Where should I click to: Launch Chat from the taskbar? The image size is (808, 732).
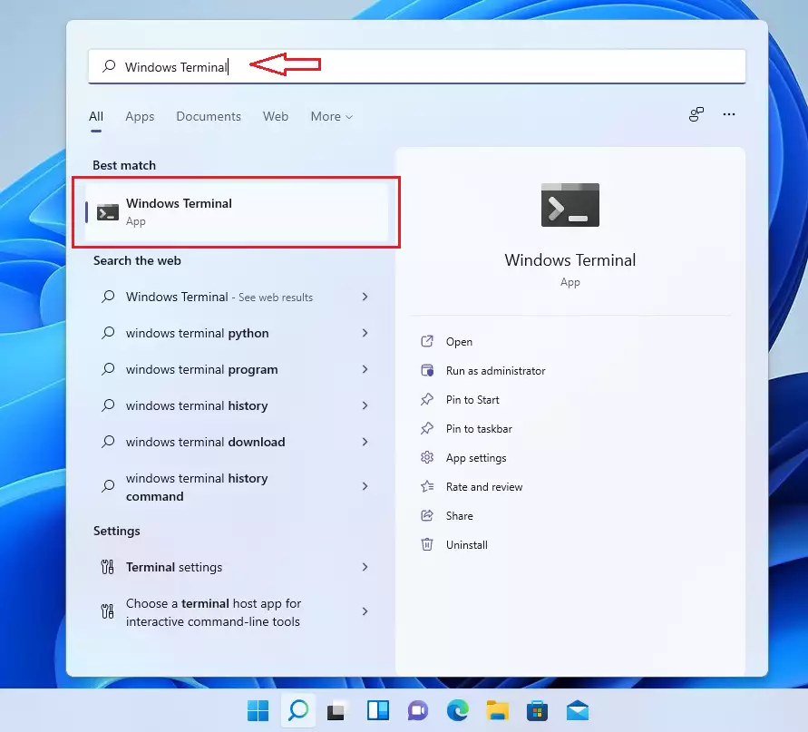coord(418,711)
